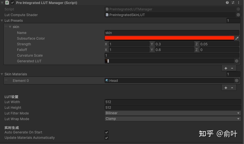The width and height of the screenshot is (244, 144).
Task: Use eyedropper for Subsurface Color
Action: tap(237, 38)
